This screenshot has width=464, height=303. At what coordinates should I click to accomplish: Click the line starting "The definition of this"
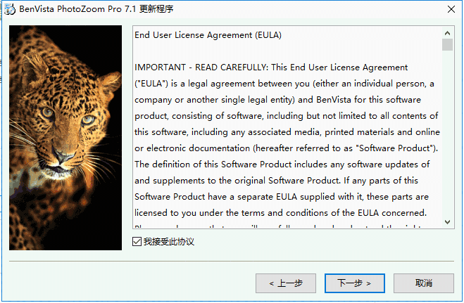(x=282, y=165)
